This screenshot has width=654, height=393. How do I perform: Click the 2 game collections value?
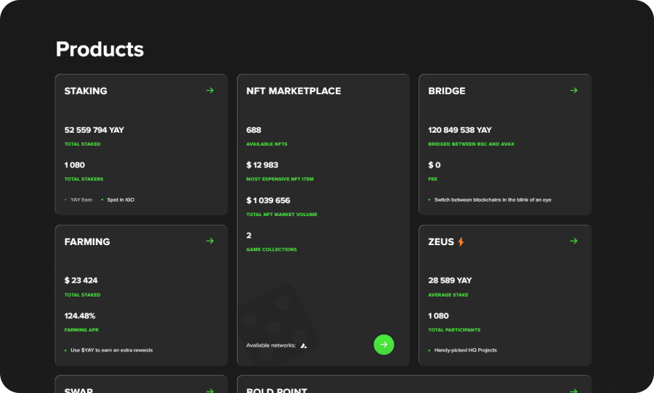tap(249, 236)
